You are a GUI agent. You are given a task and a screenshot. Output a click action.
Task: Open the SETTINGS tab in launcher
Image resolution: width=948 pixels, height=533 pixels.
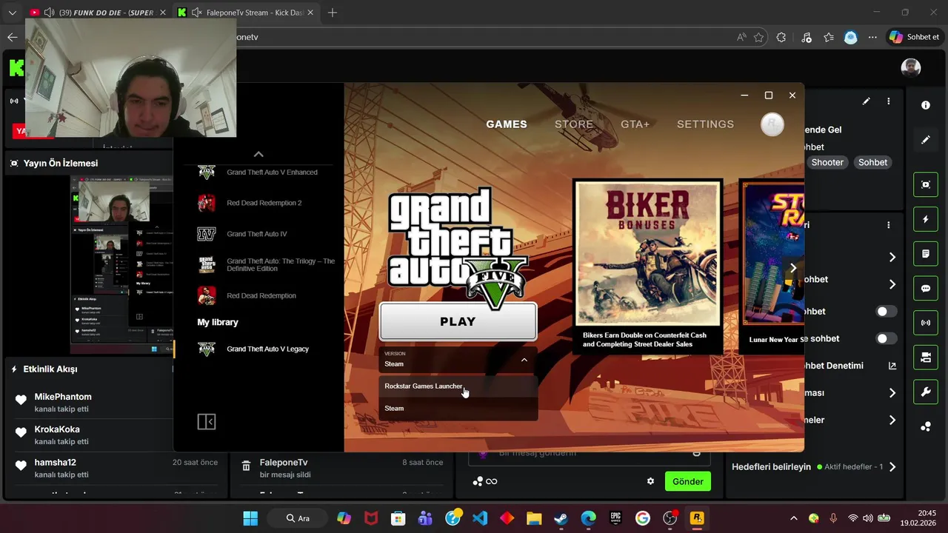705,124
